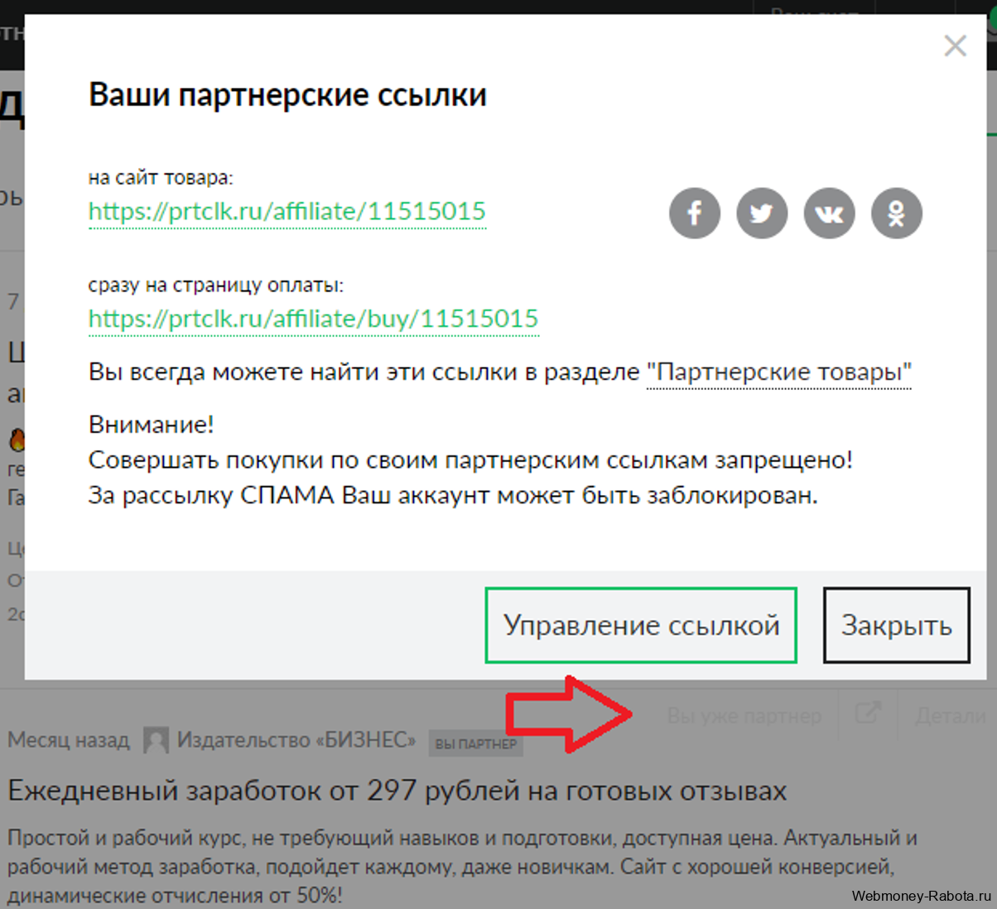Select the "Месяц назад" timestamp text

point(69,739)
